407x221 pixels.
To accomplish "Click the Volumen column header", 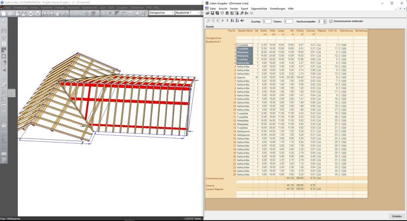I will click(310, 31).
